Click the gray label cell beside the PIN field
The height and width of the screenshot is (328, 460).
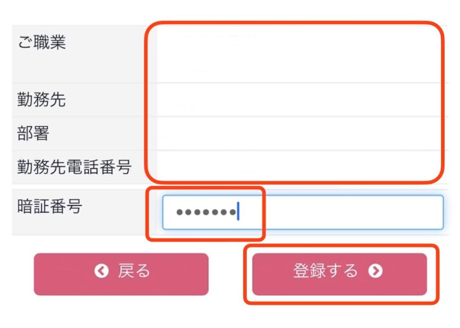[x=84, y=212]
